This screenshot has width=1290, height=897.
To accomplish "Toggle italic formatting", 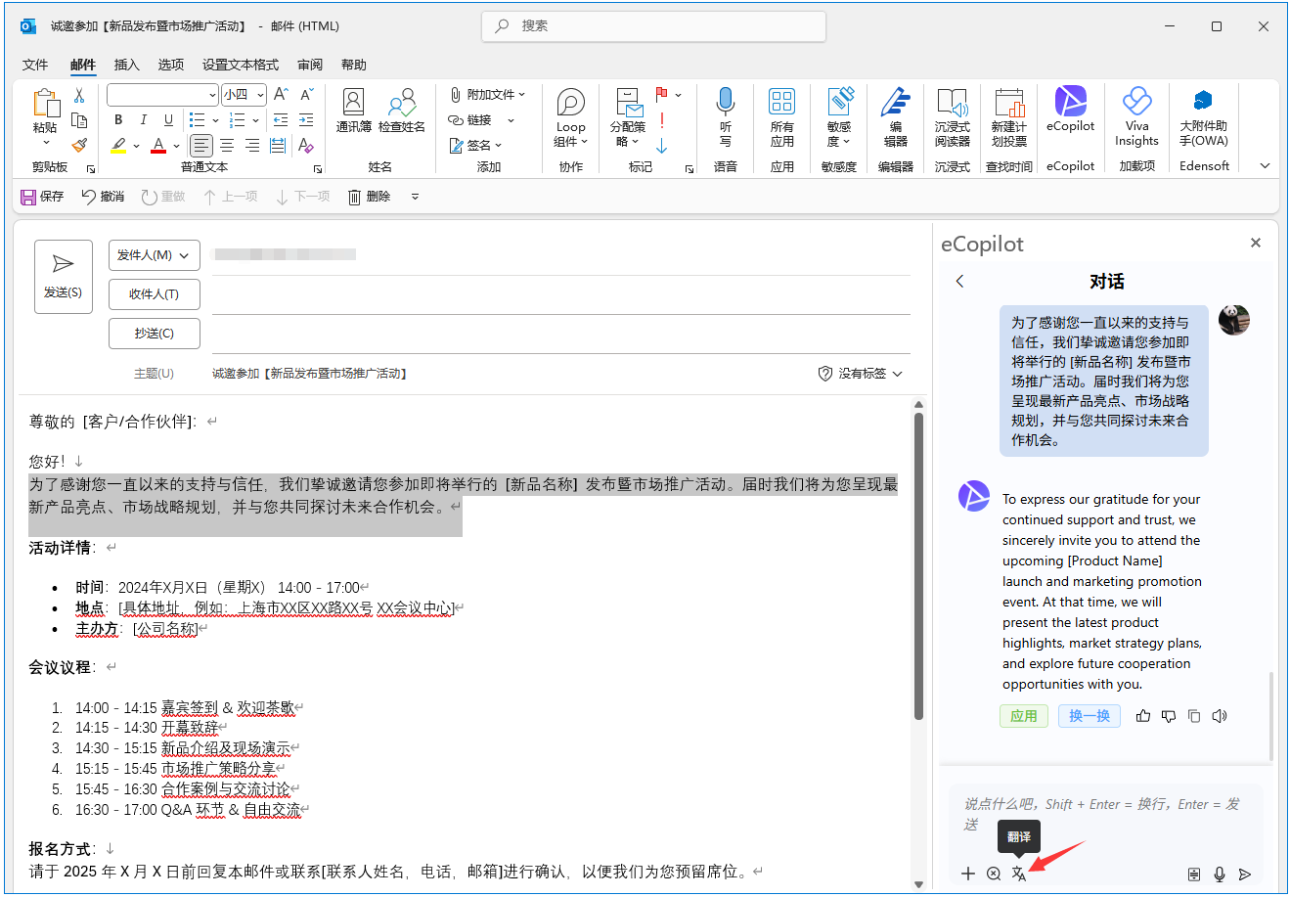I will point(143,119).
